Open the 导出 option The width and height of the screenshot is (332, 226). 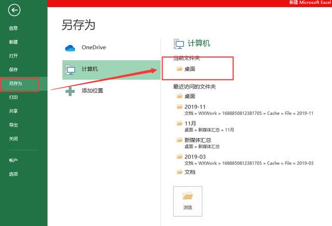point(13,125)
